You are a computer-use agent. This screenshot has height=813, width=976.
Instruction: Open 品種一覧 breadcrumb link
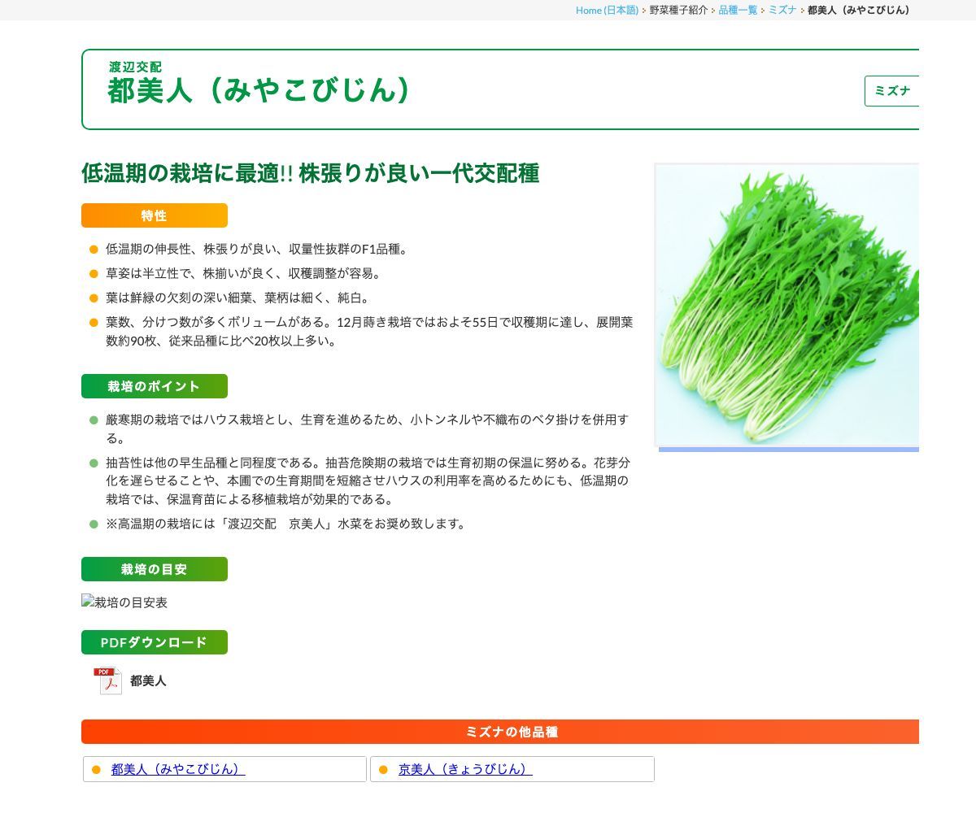point(738,10)
